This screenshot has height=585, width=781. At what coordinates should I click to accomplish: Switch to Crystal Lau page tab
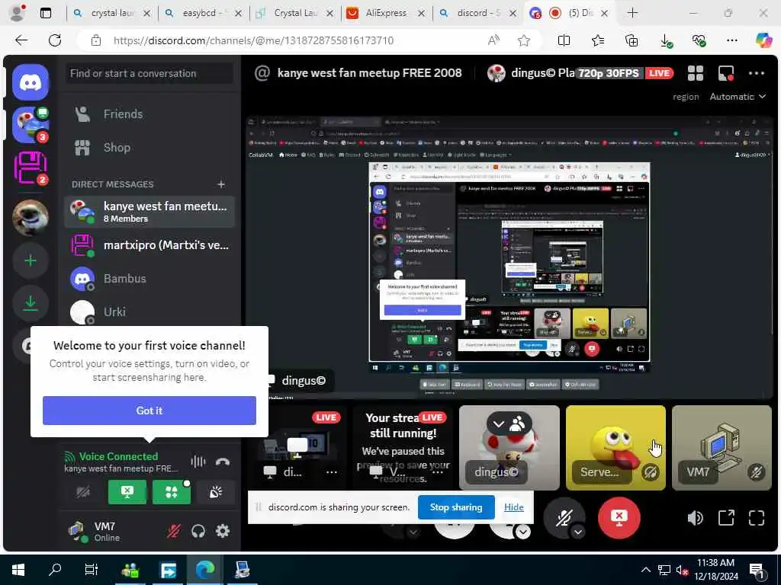click(295, 13)
